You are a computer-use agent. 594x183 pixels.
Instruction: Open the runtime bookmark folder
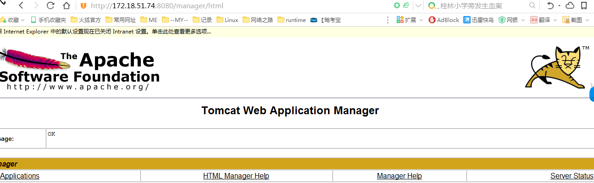coord(292,20)
